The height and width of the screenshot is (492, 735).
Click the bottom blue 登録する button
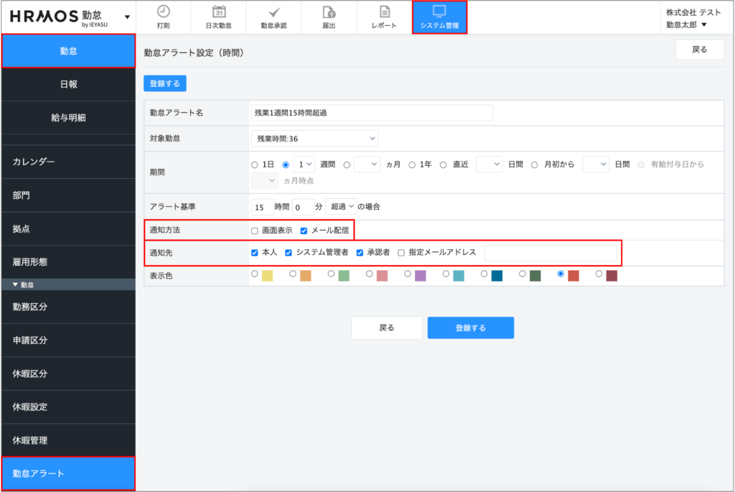[470, 328]
